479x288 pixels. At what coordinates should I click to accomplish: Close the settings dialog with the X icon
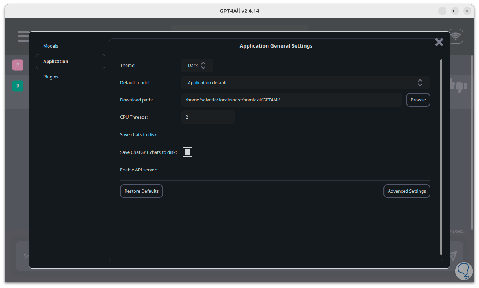pos(439,42)
